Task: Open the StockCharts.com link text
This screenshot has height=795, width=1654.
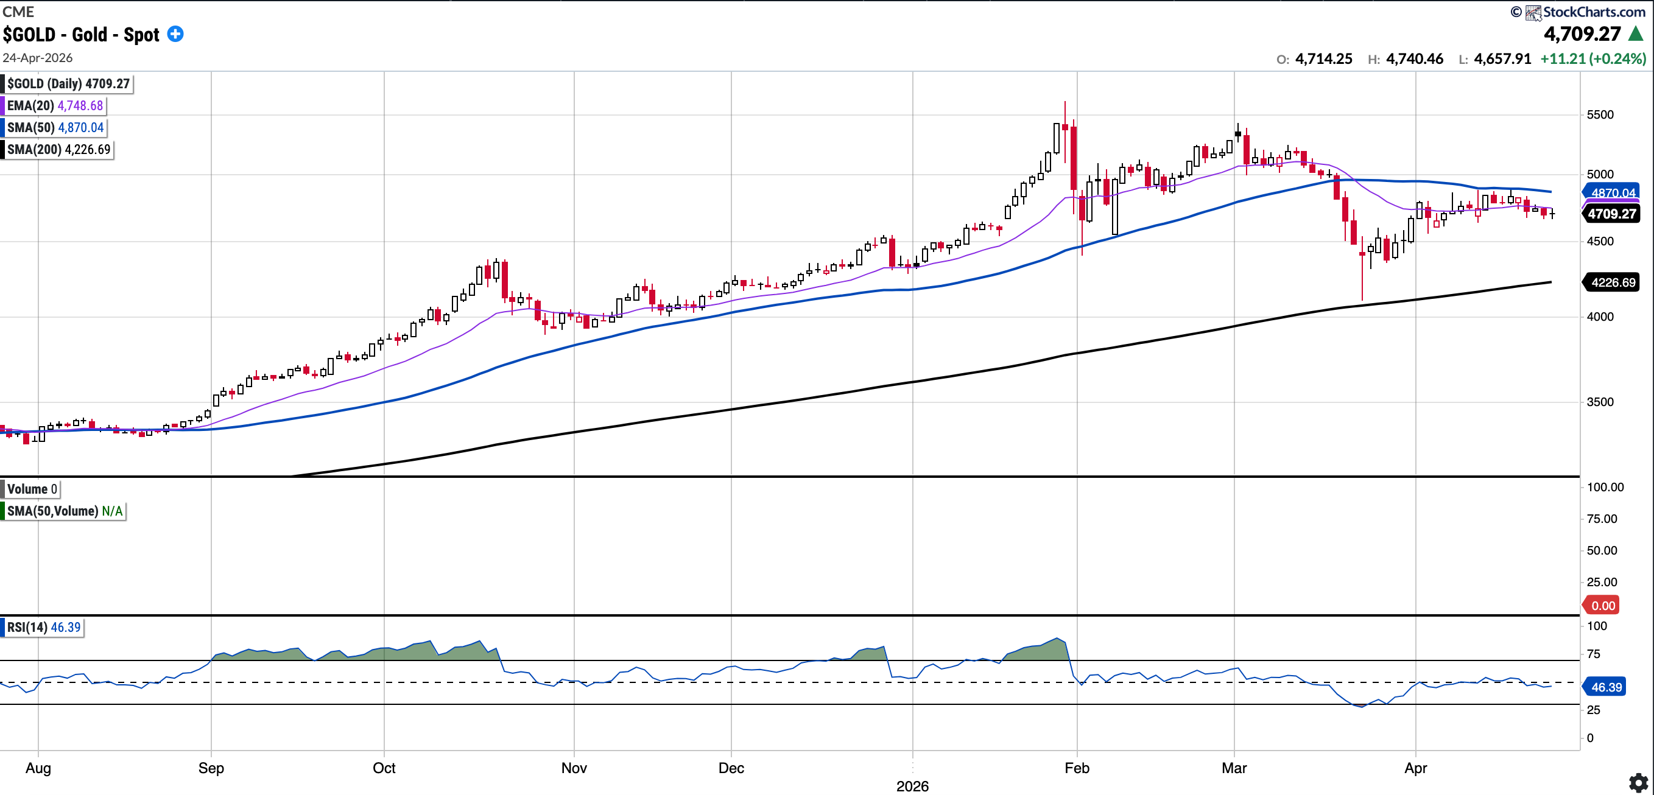Action: click(x=1594, y=12)
